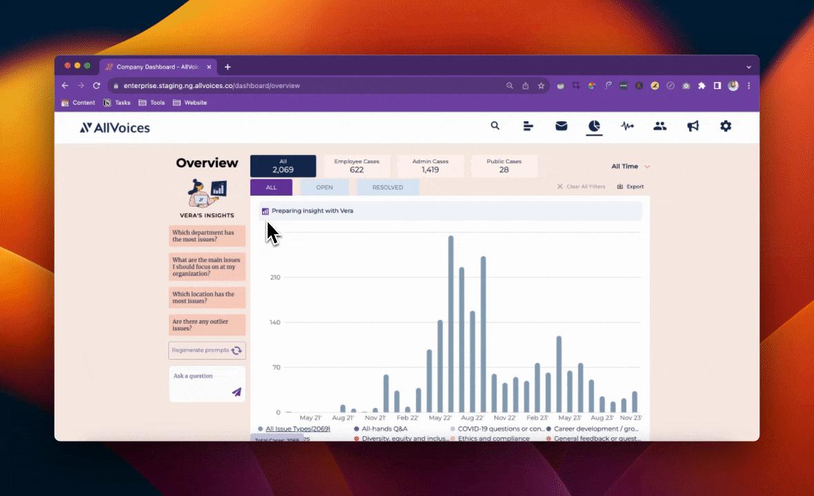The width and height of the screenshot is (814, 496).
Task: Send question with the paper plane icon
Action: click(x=237, y=392)
